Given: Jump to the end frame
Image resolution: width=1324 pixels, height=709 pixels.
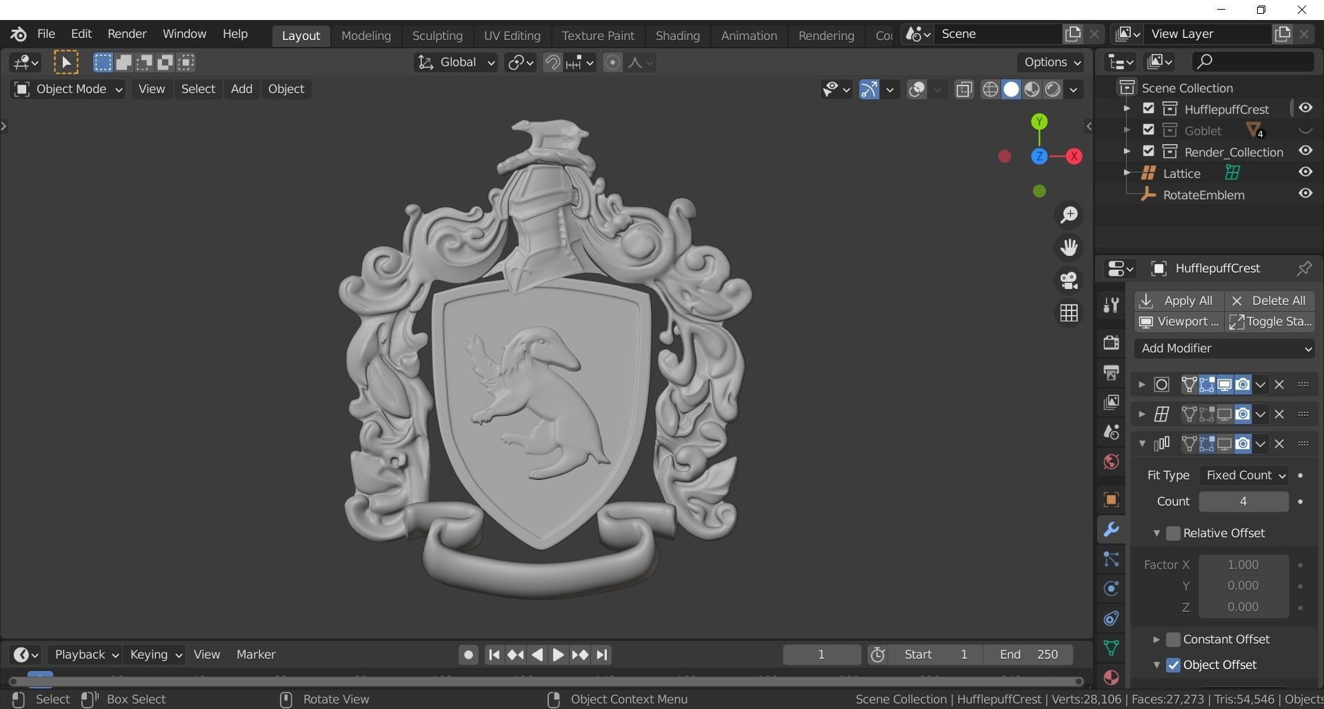Looking at the screenshot, I should point(602,655).
